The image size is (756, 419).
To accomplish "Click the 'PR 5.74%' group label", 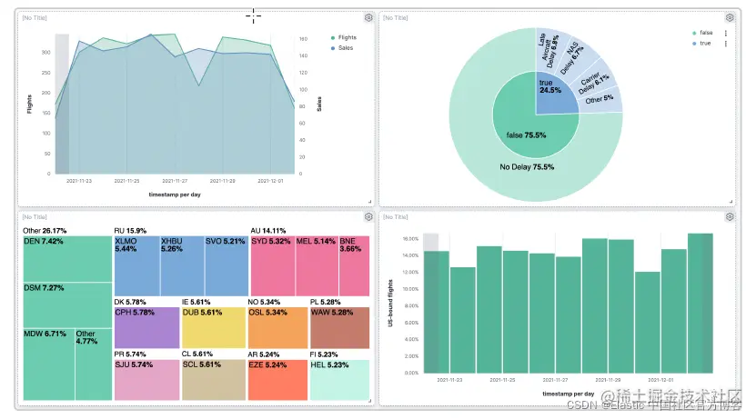I will click(130, 354).
